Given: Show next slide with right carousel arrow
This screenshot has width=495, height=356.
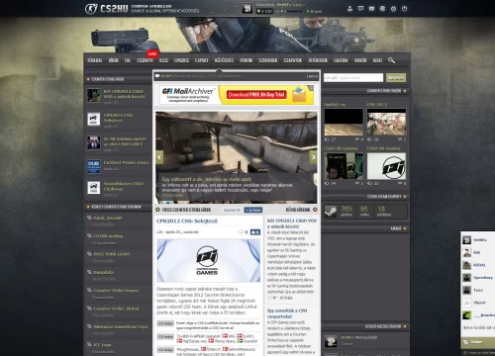Looking at the screenshot, I should (x=313, y=157).
